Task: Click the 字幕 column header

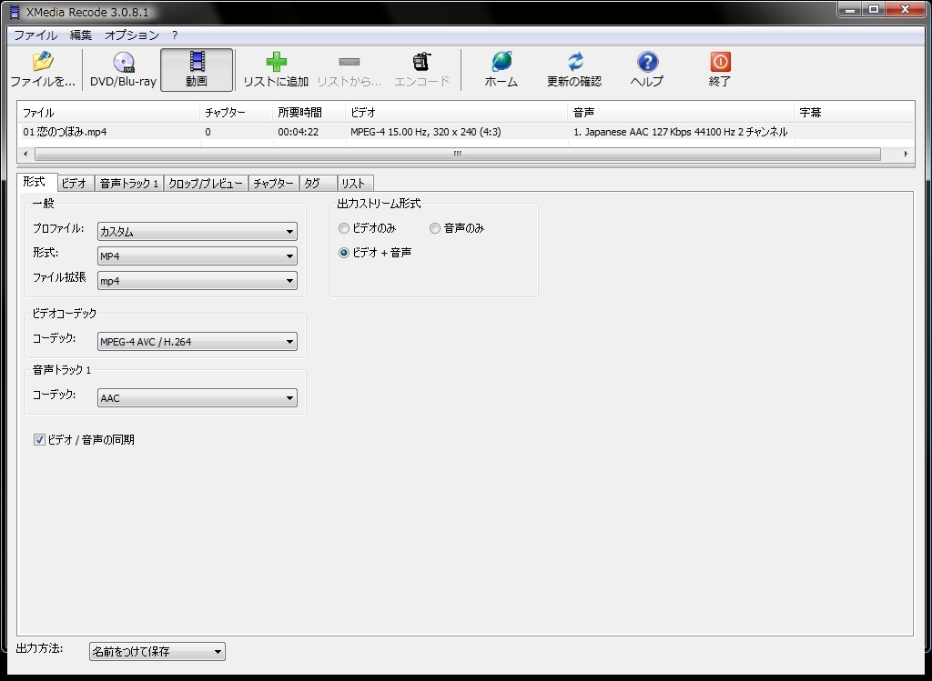Action: pos(854,112)
